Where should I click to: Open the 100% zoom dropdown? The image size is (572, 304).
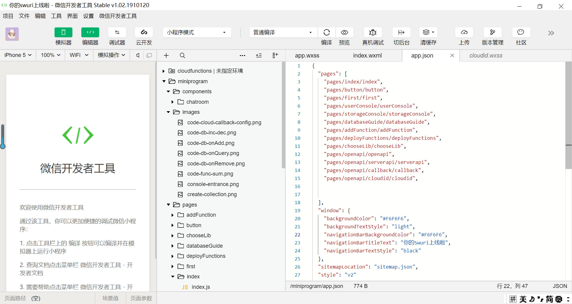(x=51, y=55)
